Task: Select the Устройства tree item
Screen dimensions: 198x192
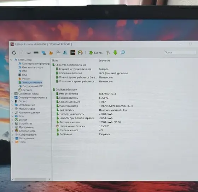Action: (24, 123)
